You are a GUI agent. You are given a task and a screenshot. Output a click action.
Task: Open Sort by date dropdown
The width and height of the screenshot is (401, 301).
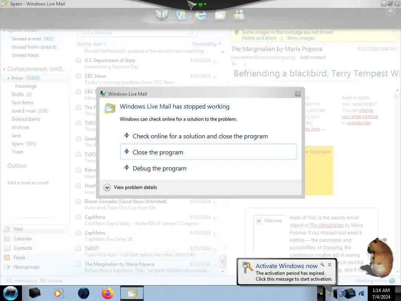(x=91, y=44)
